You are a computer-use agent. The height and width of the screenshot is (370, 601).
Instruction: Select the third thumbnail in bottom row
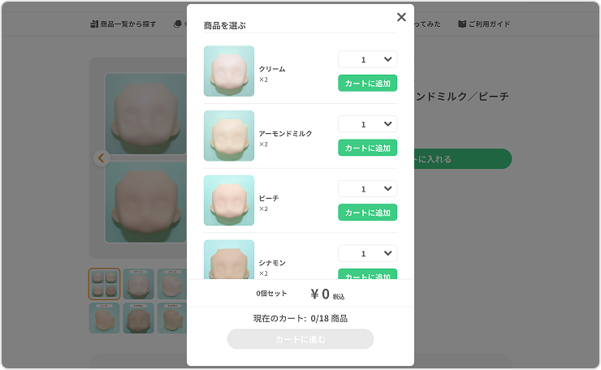[x=172, y=318]
